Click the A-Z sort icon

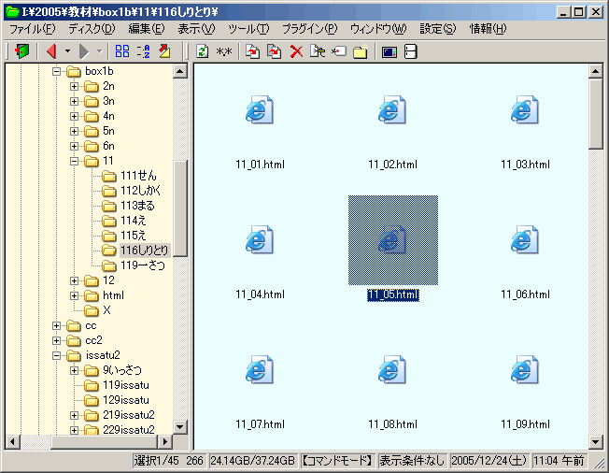click(144, 51)
